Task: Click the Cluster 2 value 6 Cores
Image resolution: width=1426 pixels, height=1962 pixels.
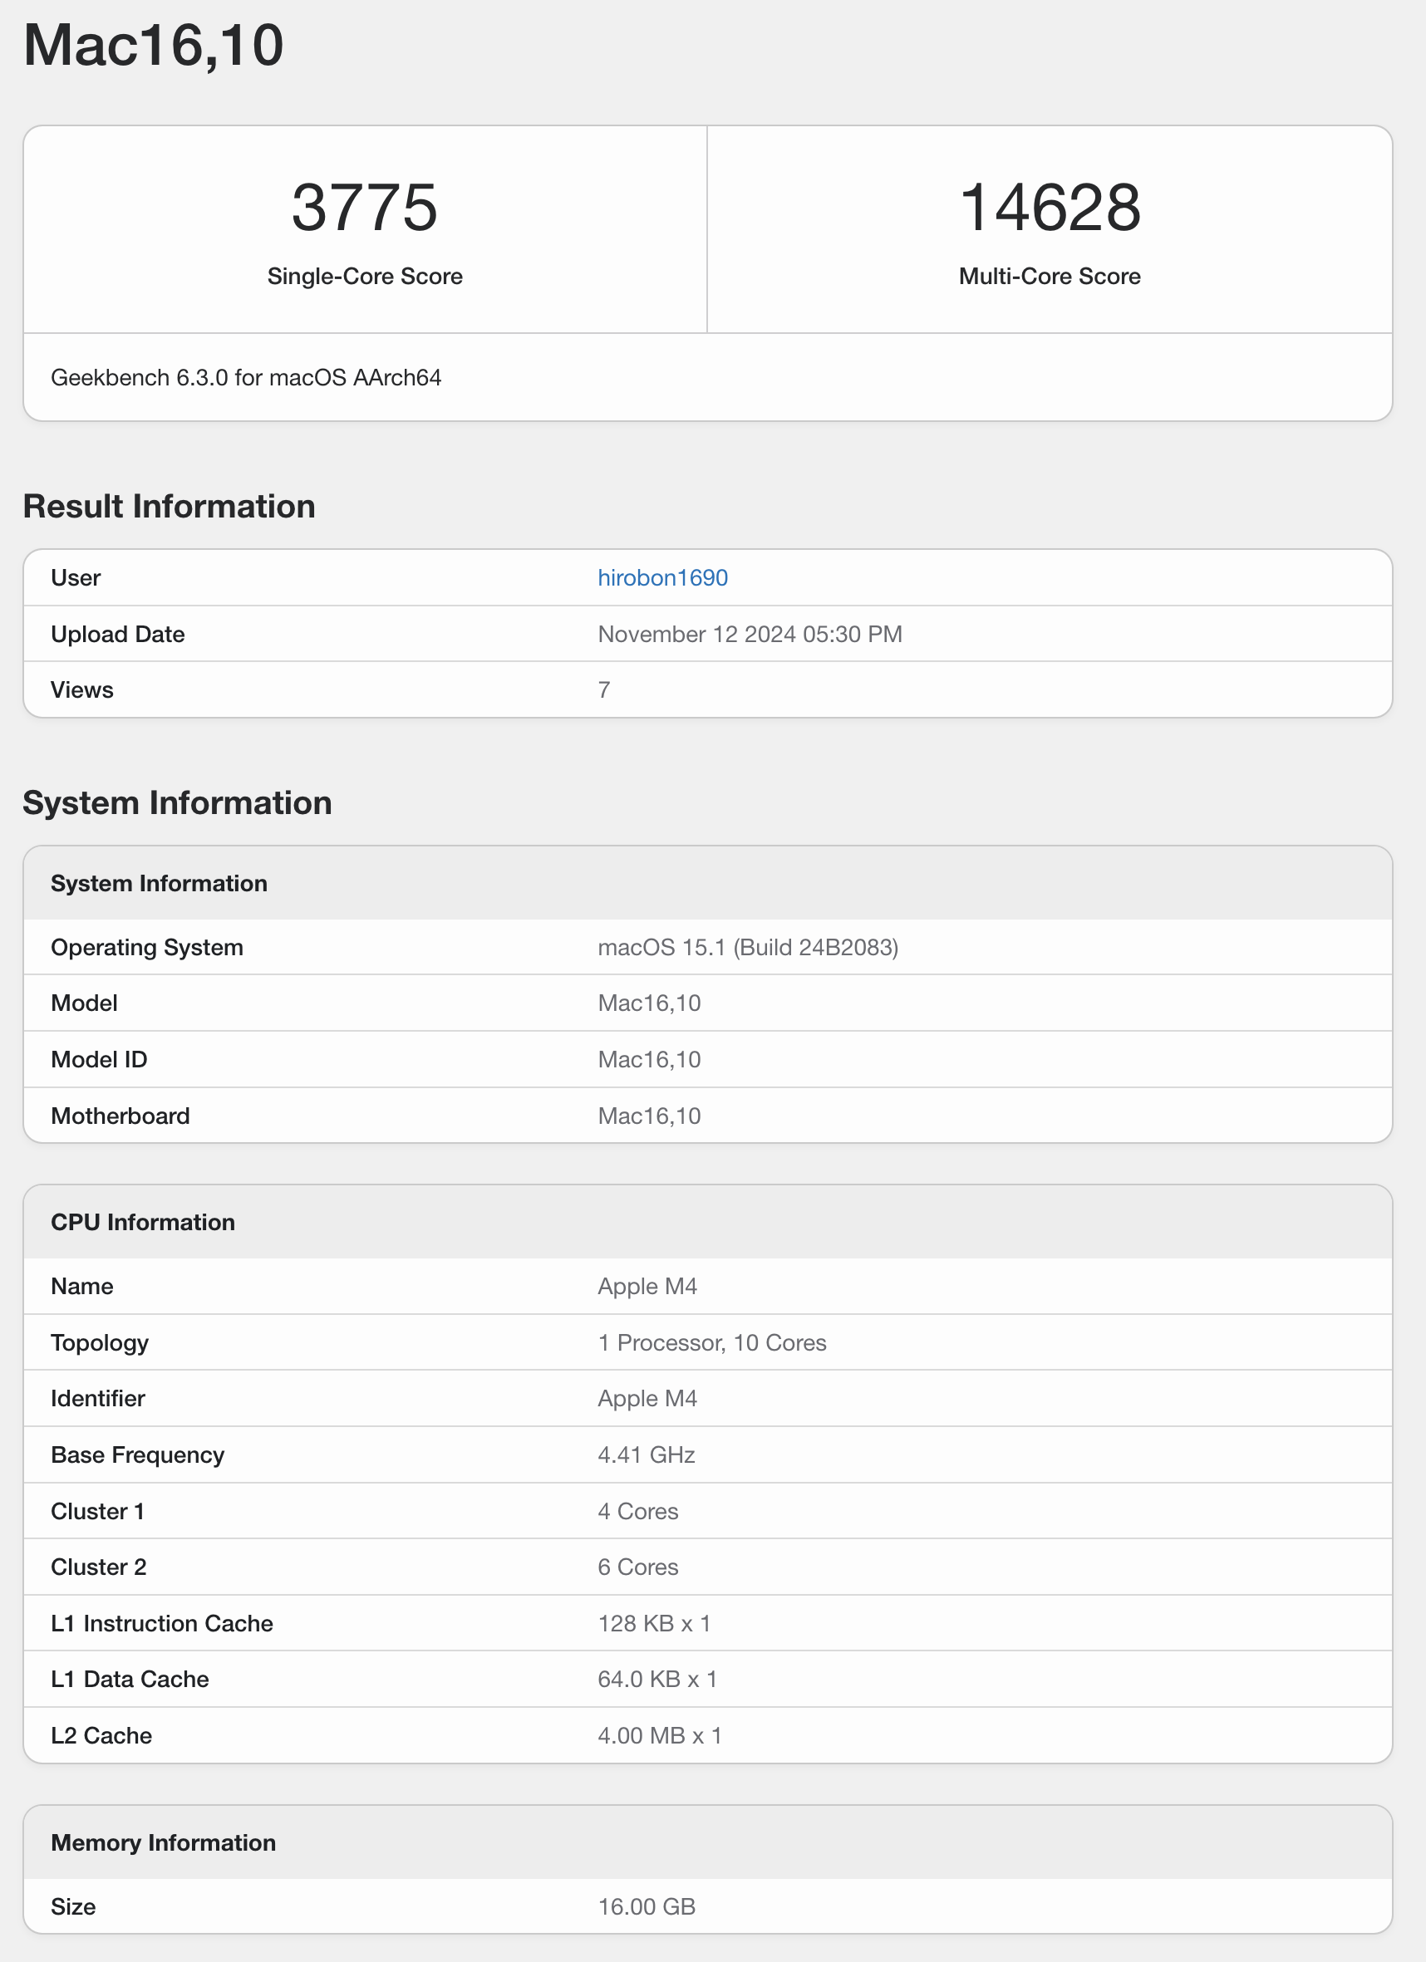Action: coord(637,1567)
